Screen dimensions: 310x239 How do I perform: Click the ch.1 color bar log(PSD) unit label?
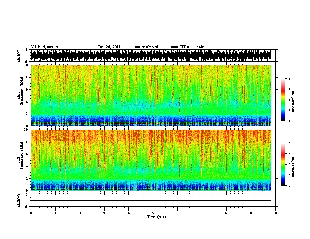pos(293,102)
